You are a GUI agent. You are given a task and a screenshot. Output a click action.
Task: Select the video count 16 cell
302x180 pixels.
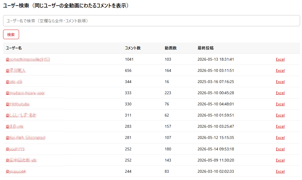[x=167, y=82]
